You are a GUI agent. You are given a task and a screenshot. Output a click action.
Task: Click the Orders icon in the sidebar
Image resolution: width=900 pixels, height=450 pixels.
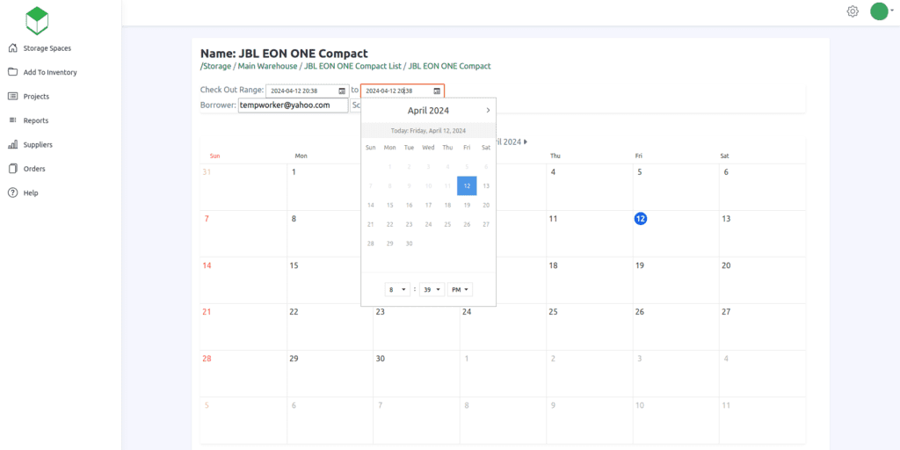(13, 169)
